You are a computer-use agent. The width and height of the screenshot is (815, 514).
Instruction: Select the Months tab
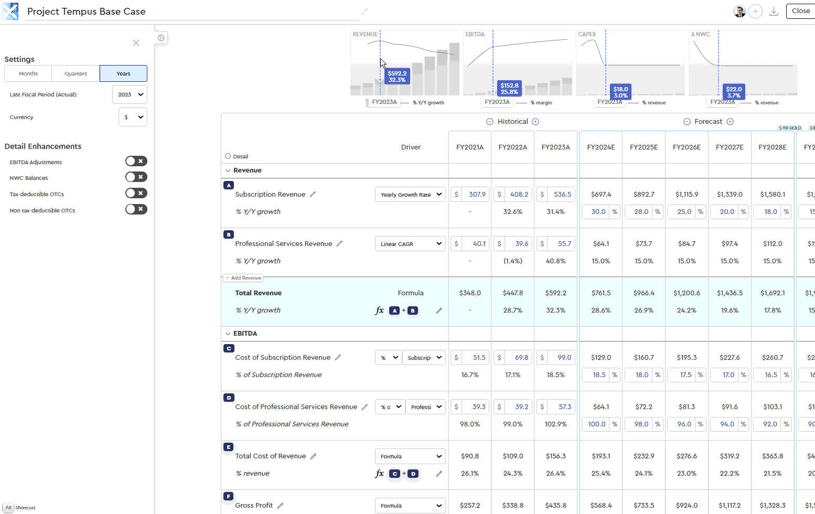point(28,73)
